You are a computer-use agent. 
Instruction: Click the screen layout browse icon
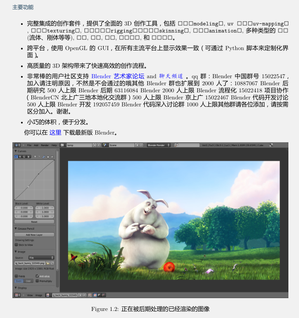click(x=62, y=145)
